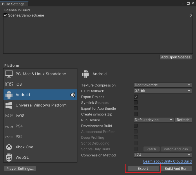Image resolution: width=196 pixels, height=175 pixels.
Task: Select the PS4 platform entry
Action: click(40, 126)
